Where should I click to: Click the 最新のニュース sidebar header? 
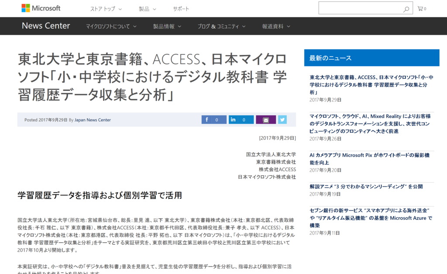click(372, 58)
